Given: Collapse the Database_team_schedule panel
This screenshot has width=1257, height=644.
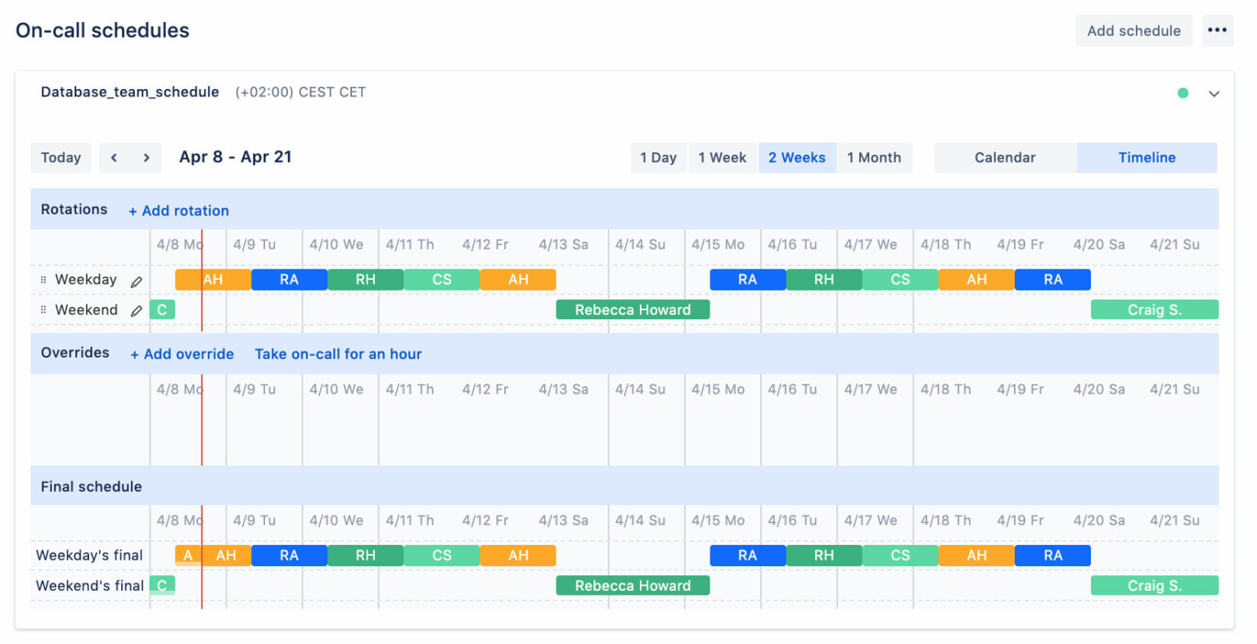Looking at the screenshot, I should click(x=1214, y=93).
